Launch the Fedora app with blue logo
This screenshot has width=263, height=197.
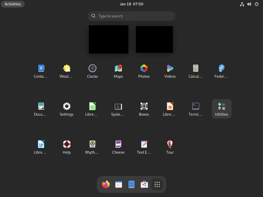click(221, 71)
